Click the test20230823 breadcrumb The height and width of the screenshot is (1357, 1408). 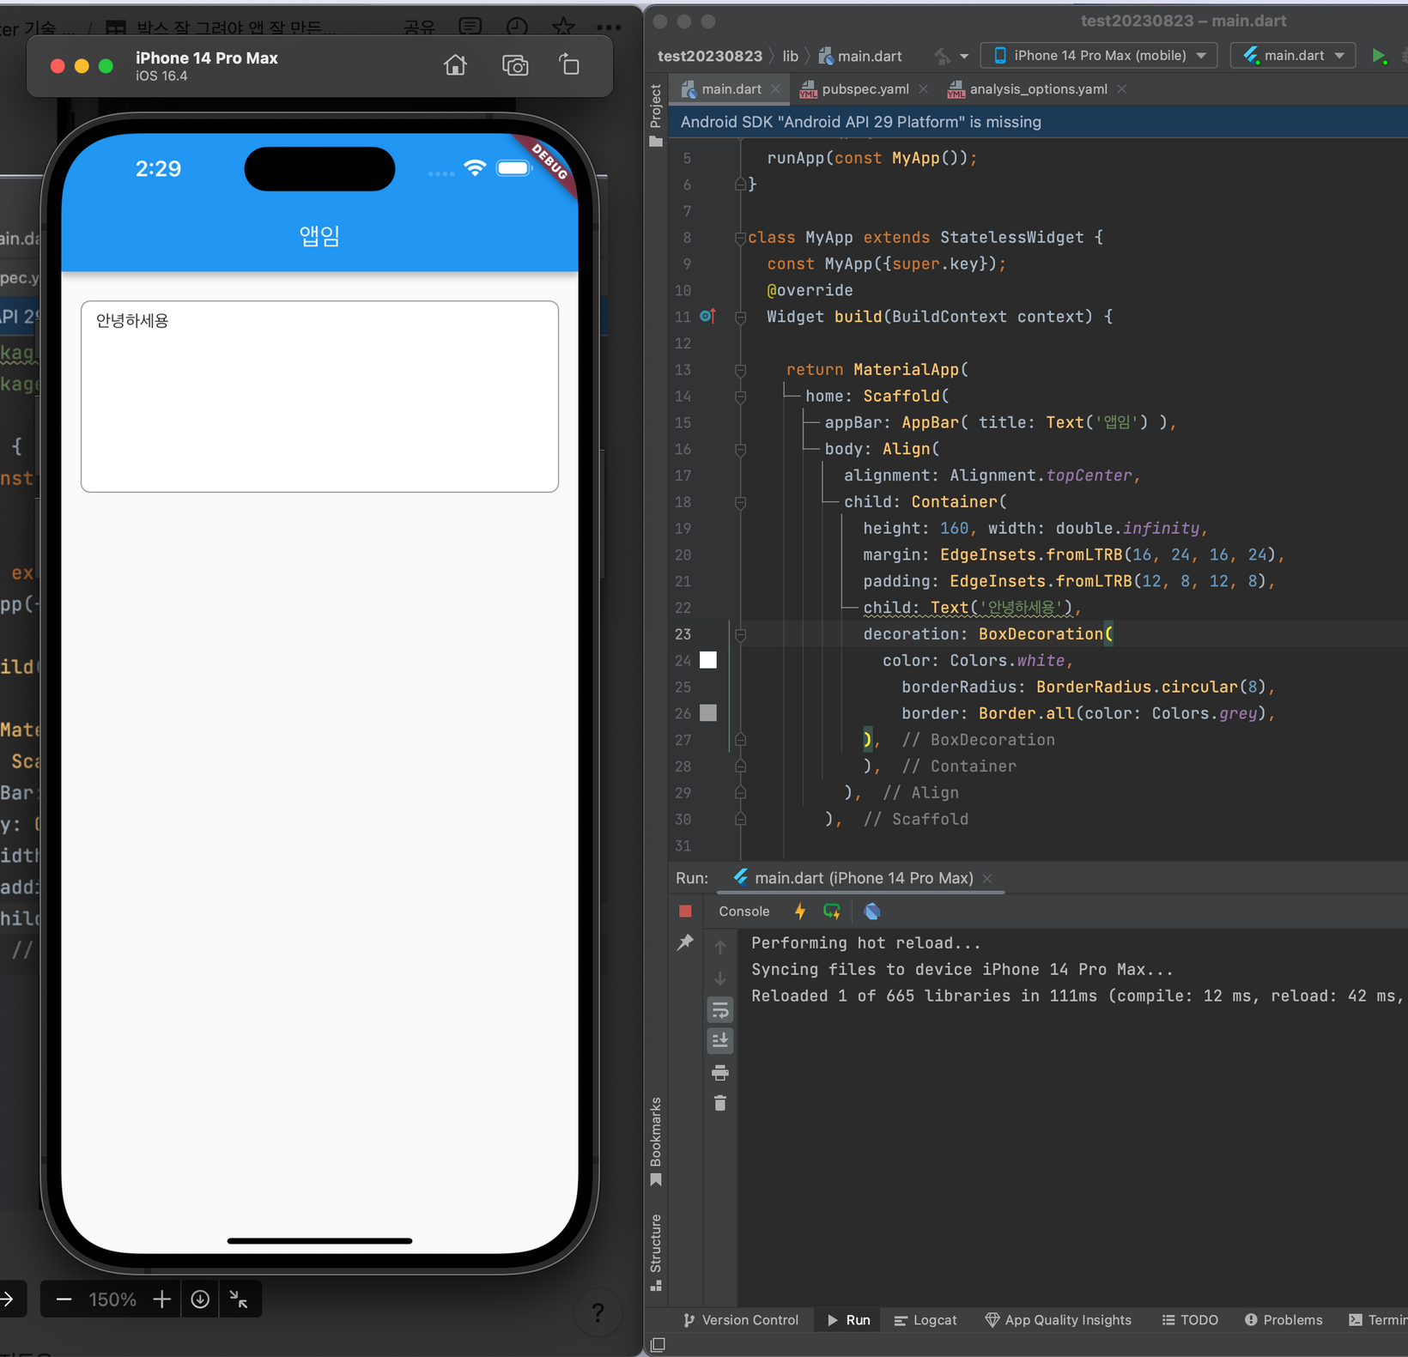pyautogui.click(x=710, y=56)
